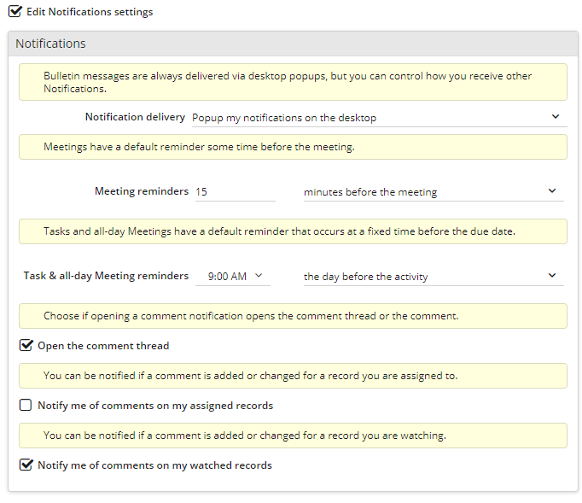
Task: Click the Meeting reminders number field
Action: pos(235,192)
